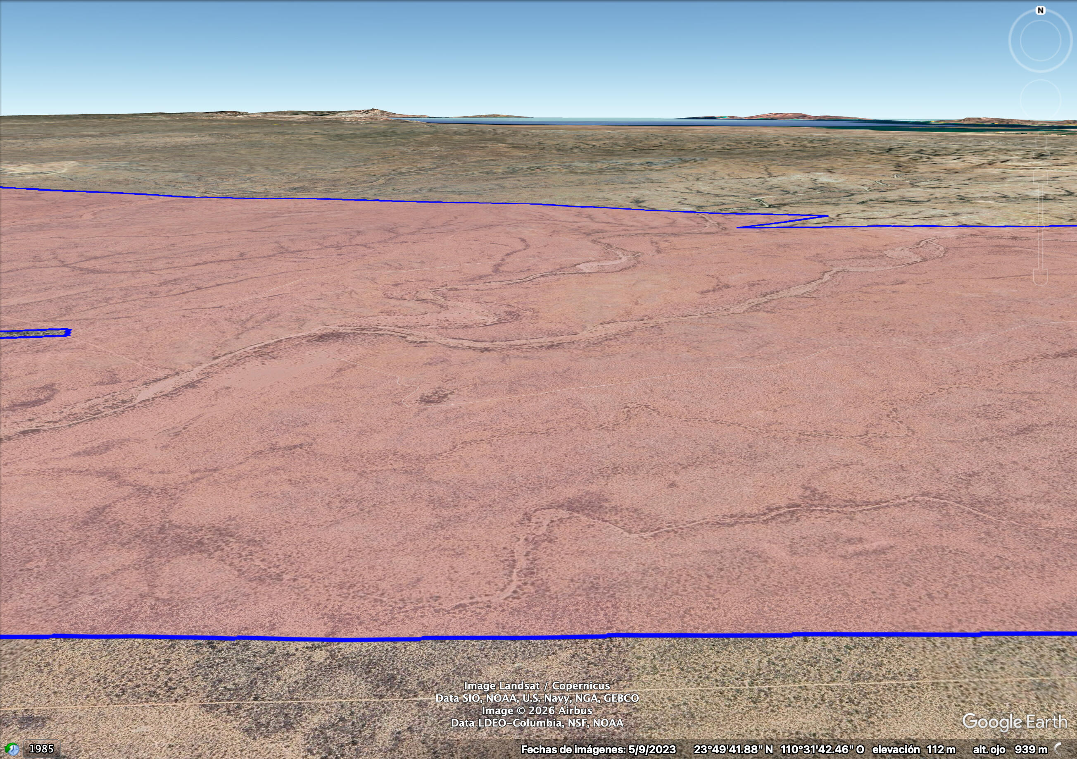Click the longitude 110°31'42.46" O readout

822,749
